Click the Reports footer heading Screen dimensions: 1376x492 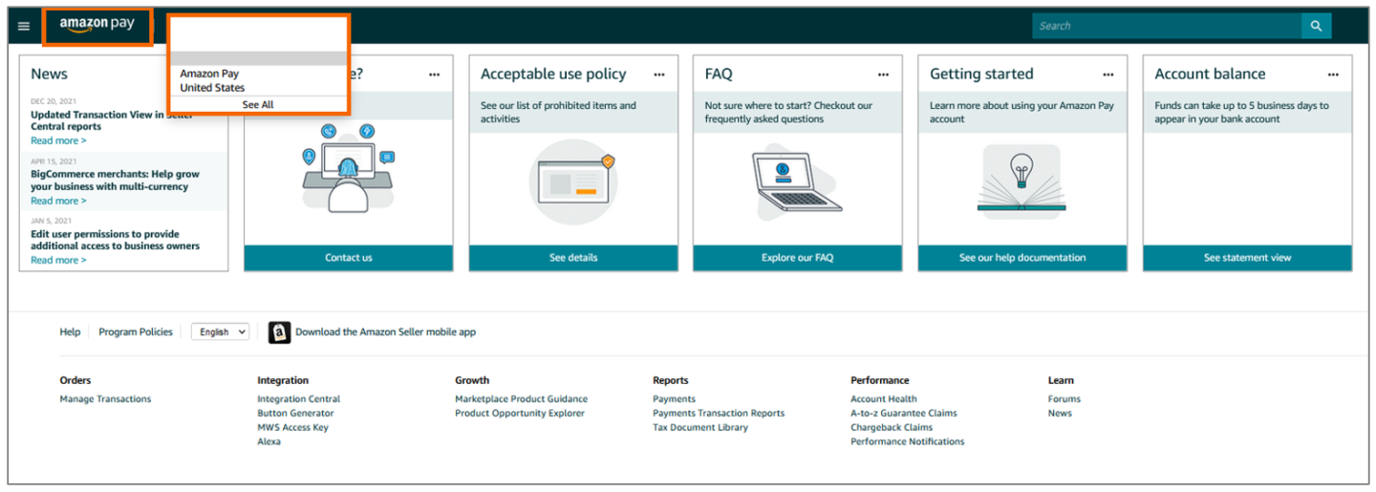tap(671, 380)
